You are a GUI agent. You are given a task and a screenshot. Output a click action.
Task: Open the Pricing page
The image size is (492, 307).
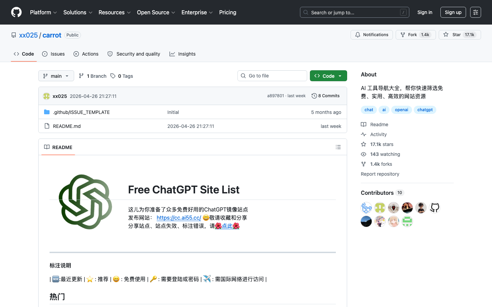[228, 12]
